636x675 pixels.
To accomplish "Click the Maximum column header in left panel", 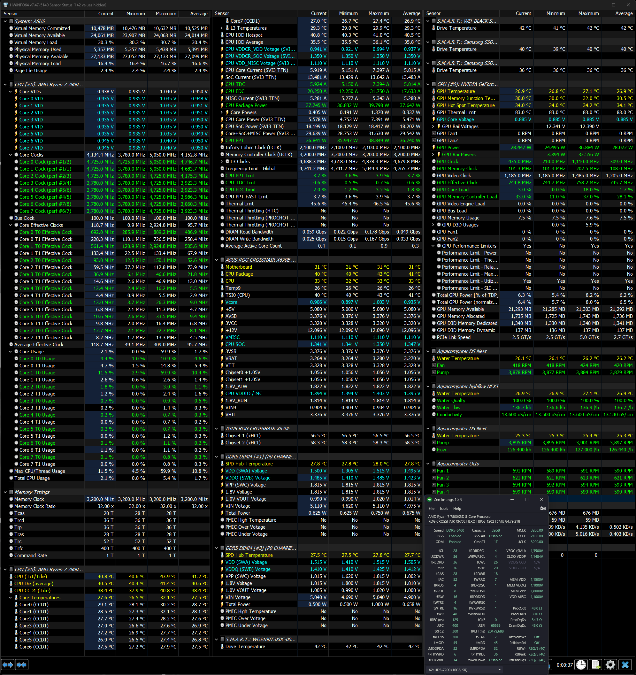I will 166,14.
